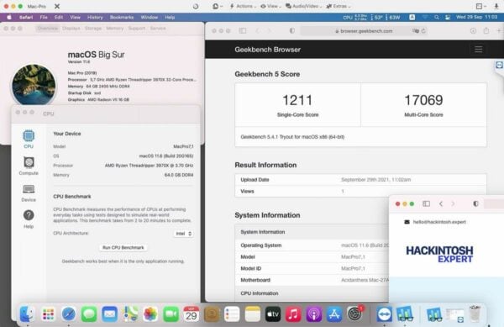504x327 pixels.
Task: Expand the CPU Architecture Intel dropdown
Action: click(184, 234)
